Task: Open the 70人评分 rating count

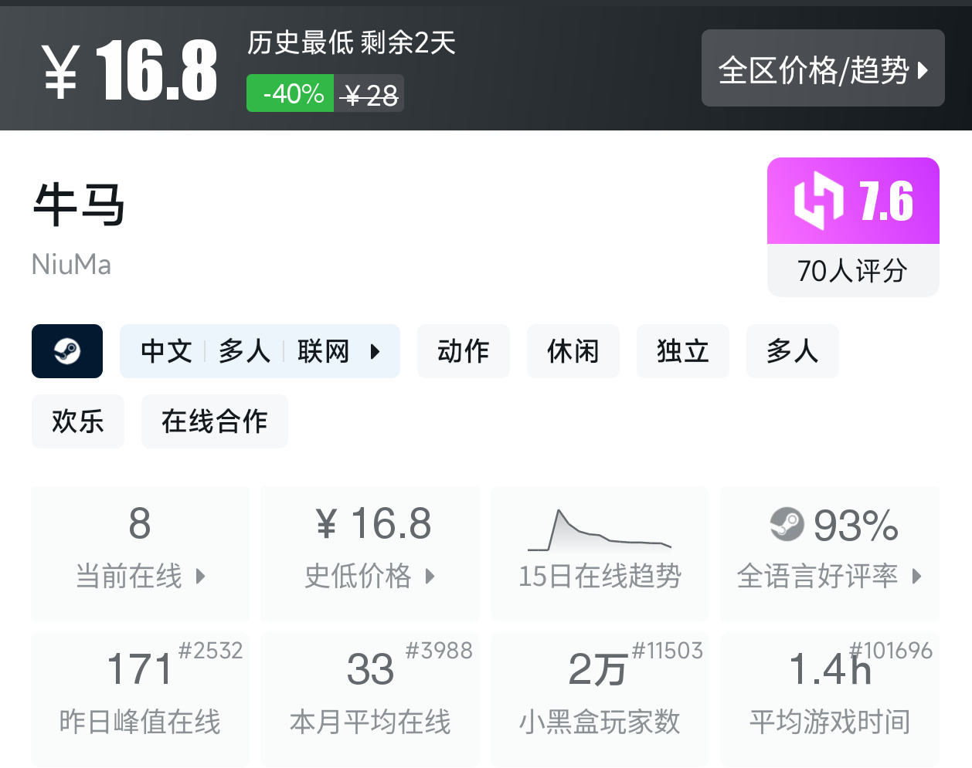Action: pyautogui.click(x=852, y=271)
